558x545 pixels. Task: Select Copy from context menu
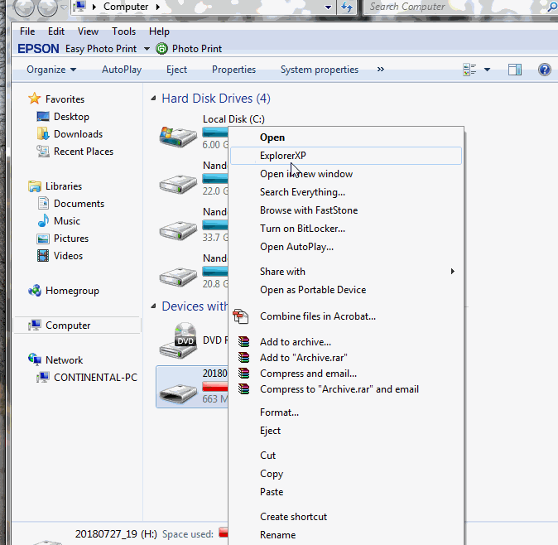coord(346,474)
